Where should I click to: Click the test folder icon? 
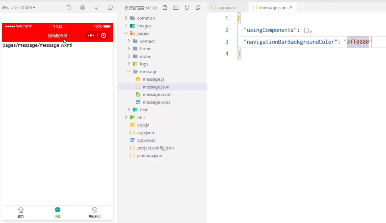tap(135, 109)
